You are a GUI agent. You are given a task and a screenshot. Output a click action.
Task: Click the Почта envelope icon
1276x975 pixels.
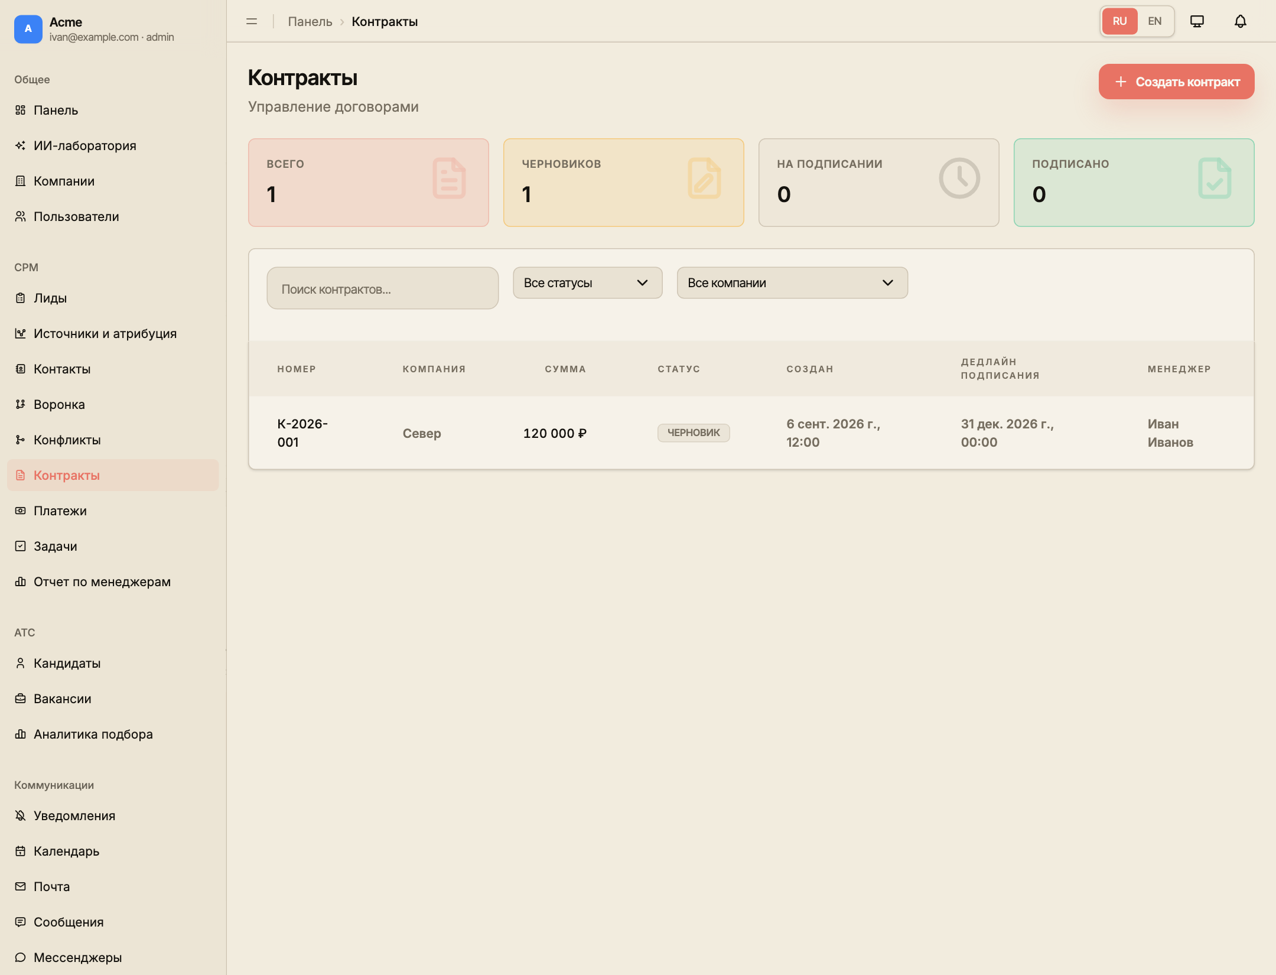[x=21, y=886]
